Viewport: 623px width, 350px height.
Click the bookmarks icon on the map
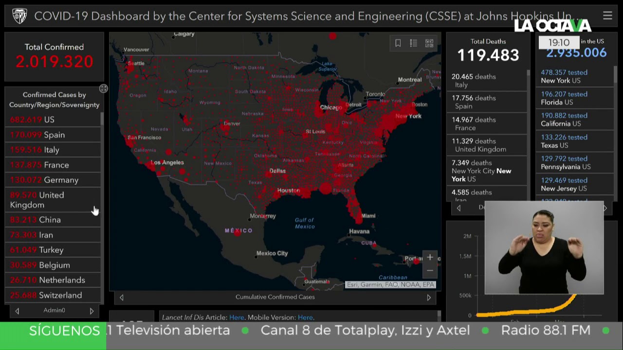coord(398,43)
